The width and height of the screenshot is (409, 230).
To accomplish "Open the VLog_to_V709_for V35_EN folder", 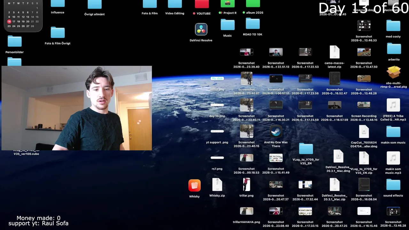I will (306, 149).
